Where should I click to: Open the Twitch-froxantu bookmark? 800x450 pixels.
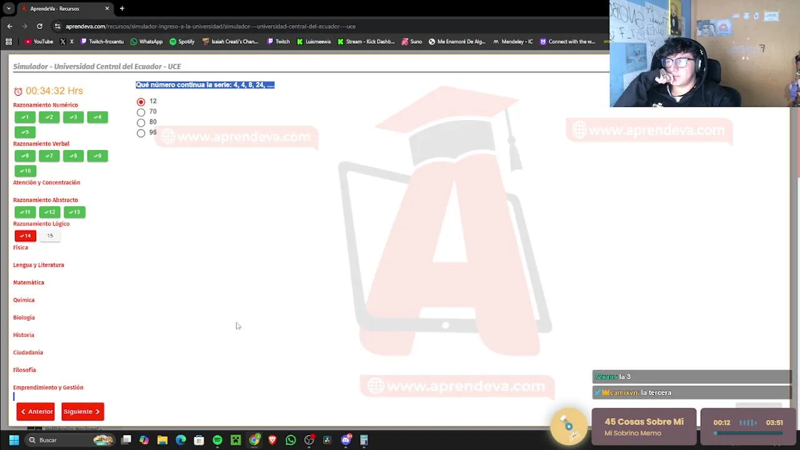102,42
